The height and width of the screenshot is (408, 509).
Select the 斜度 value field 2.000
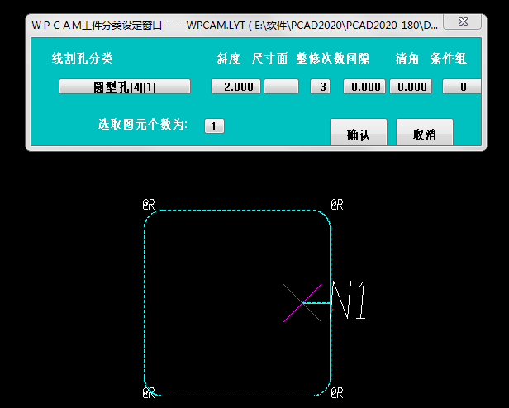click(x=235, y=87)
